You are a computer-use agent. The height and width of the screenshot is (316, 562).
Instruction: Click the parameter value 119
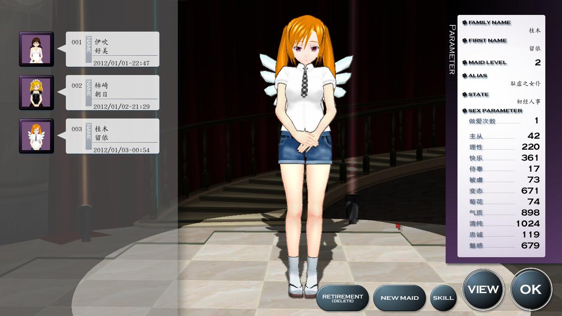pos(531,234)
